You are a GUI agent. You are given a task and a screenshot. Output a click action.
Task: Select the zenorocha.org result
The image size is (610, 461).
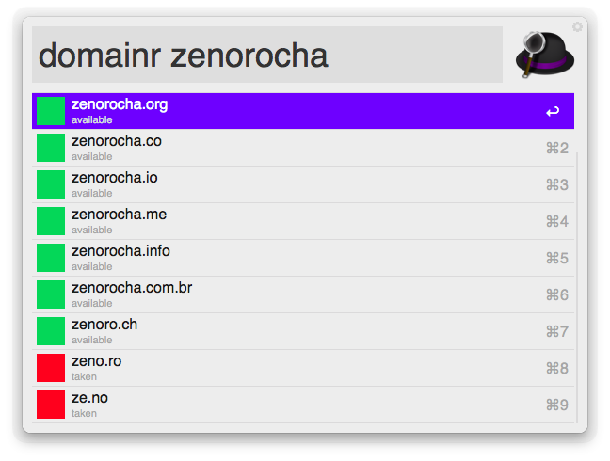click(303, 111)
